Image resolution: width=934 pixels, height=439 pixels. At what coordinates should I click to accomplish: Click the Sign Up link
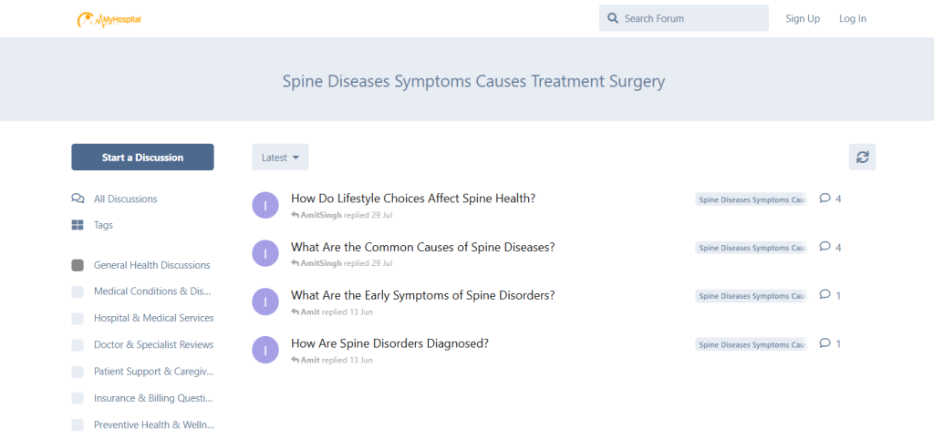coord(803,18)
